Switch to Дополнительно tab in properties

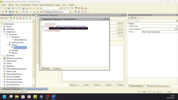tap(136, 86)
